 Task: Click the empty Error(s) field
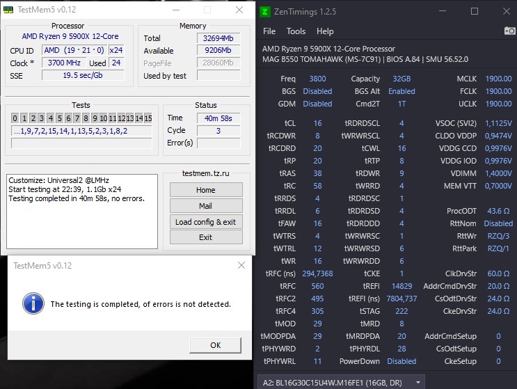pyautogui.click(x=218, y=143)
